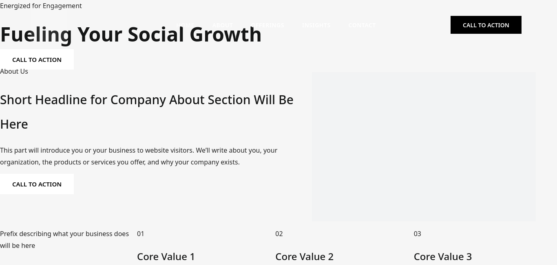Select the Core Value 3 heading
The image size is (557, 265).
click(x=443, y=256)
